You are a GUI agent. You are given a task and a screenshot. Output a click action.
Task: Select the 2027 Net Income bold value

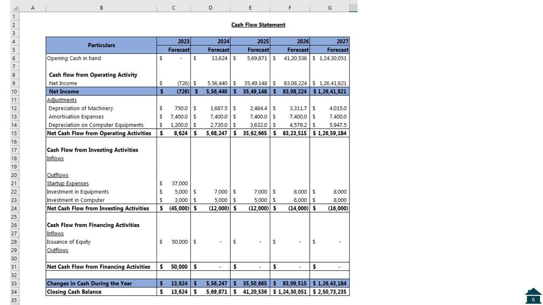point(330,91)
